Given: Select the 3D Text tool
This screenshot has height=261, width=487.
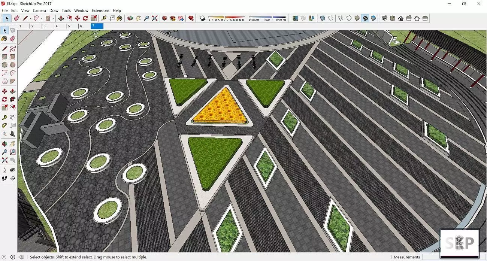Looking at the screenshot, I should [12, 134].
